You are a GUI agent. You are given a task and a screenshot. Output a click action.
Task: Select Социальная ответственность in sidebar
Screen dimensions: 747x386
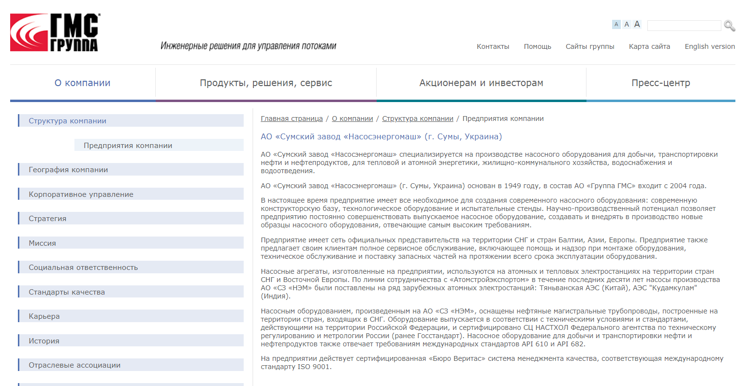131,267
